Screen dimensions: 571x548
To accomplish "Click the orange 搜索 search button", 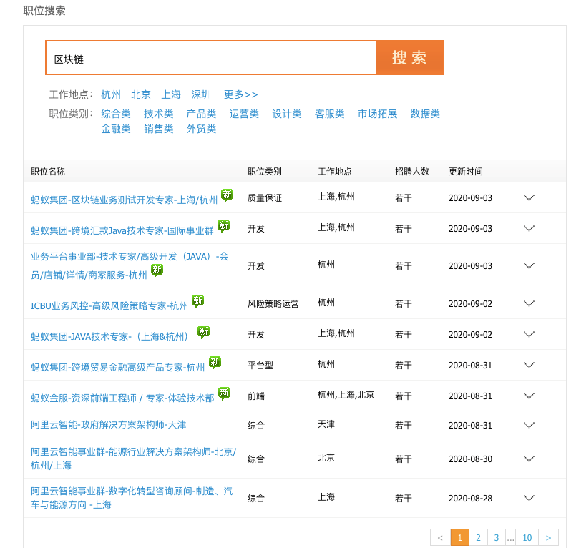I will point(409,58).
